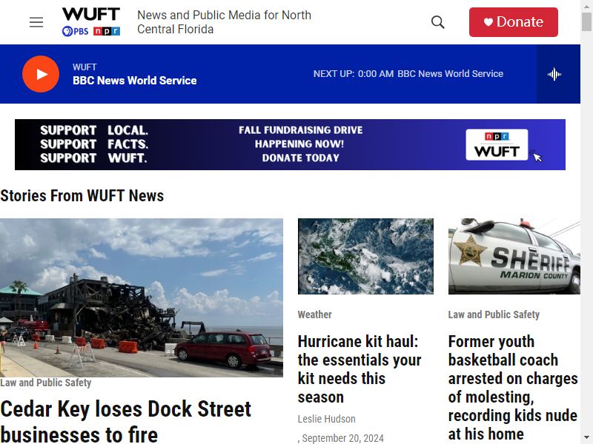Click the Fall Fundraising Drive banner
The height and width of the screenshot is (444, 593).
[290, 144]
